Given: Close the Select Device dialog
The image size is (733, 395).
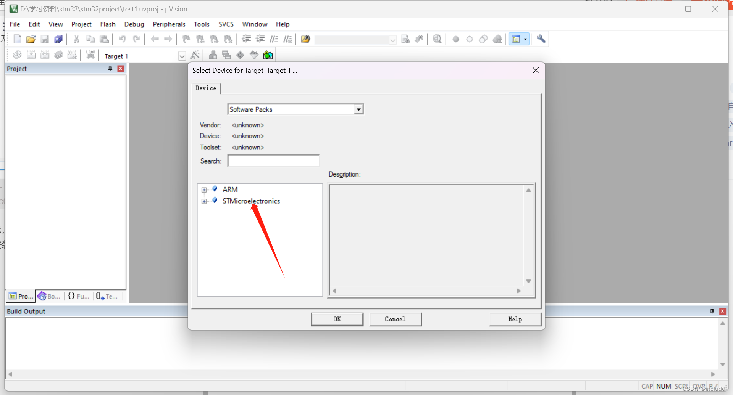Looking at the screenshot, I should click(x=536, y=71).
